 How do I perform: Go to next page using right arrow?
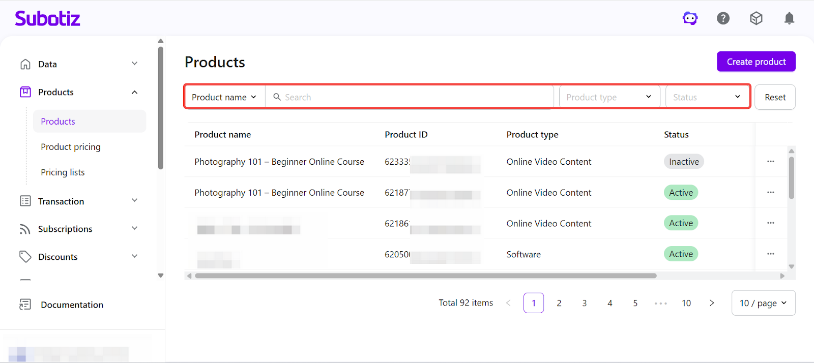(x=712, y=303)
